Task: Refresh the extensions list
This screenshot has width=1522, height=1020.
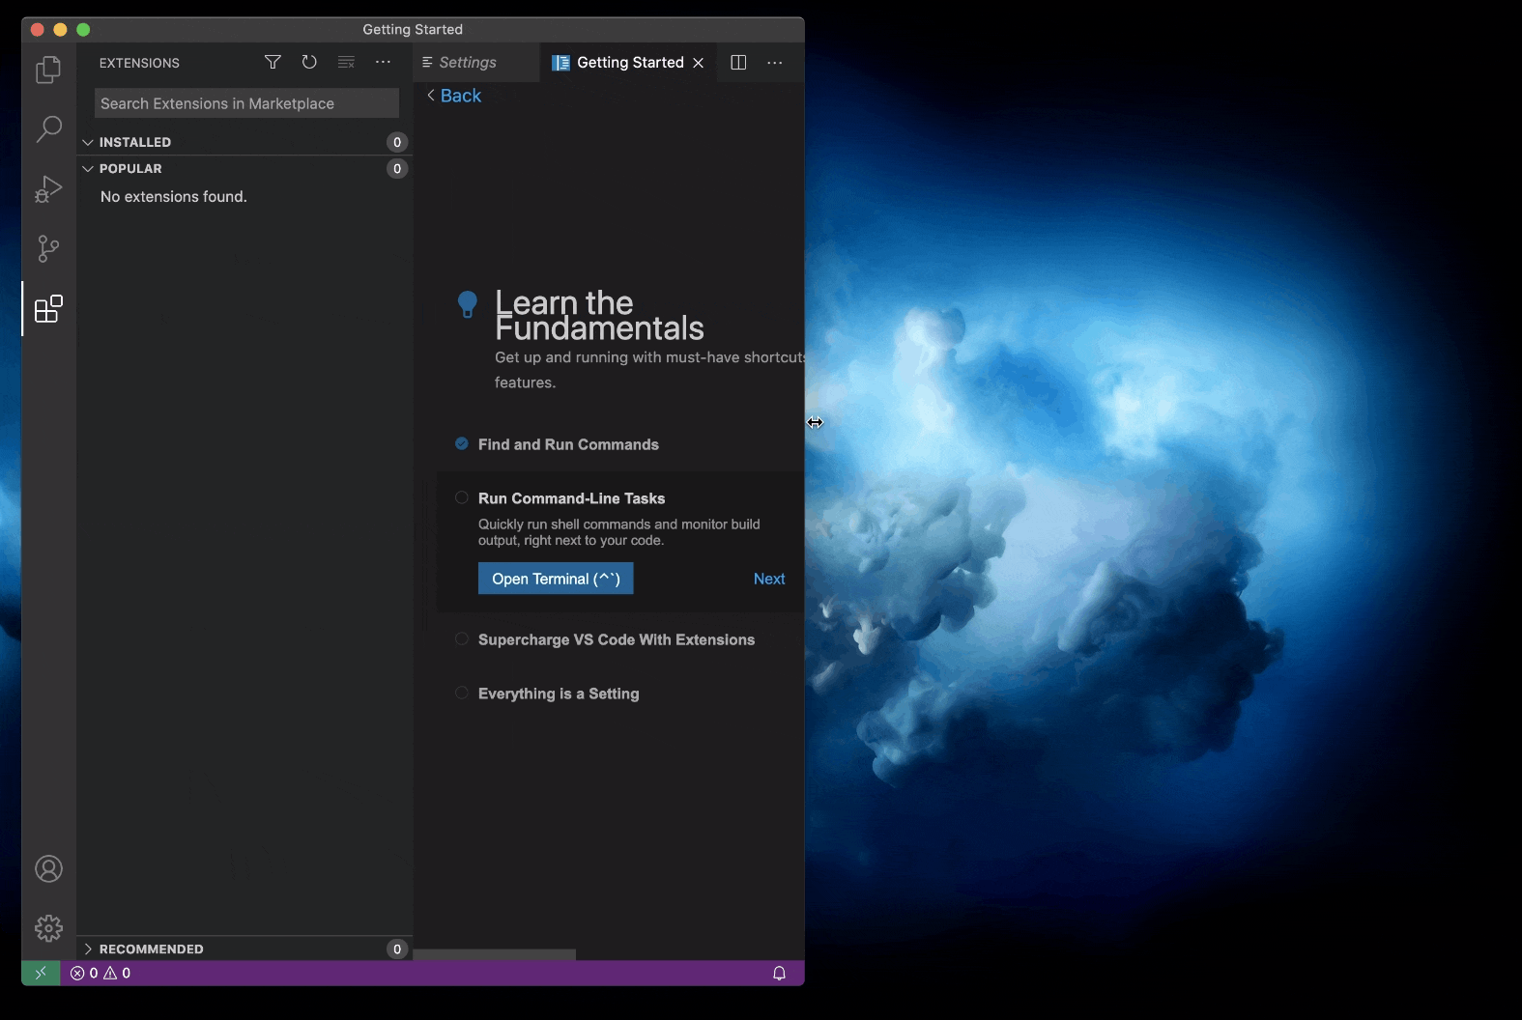Action: 309,62
